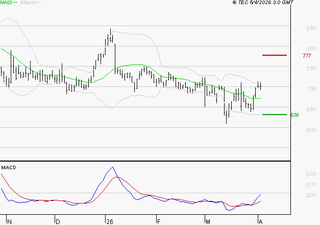Click the red resistance line at 777
The height and width of the screenshot is (225, 320).
click(275, 55)
